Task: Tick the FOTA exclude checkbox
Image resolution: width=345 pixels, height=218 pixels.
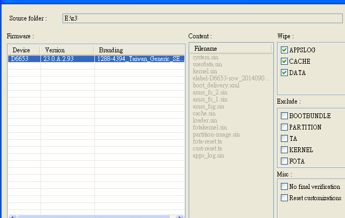Action: coord(284,161)
